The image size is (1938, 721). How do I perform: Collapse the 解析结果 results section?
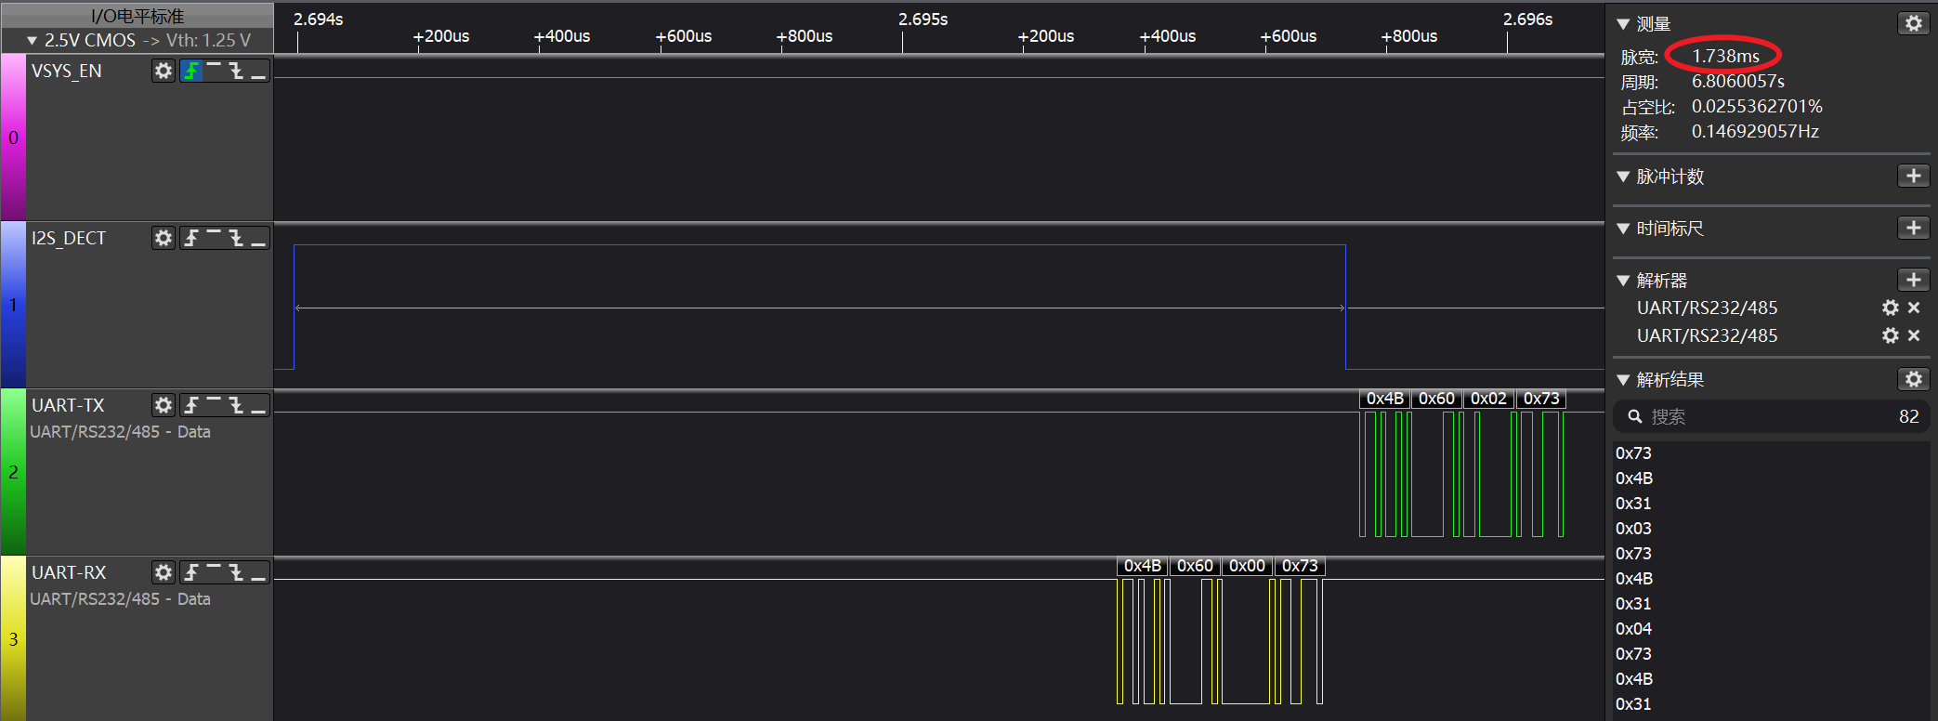(1623, 380)
